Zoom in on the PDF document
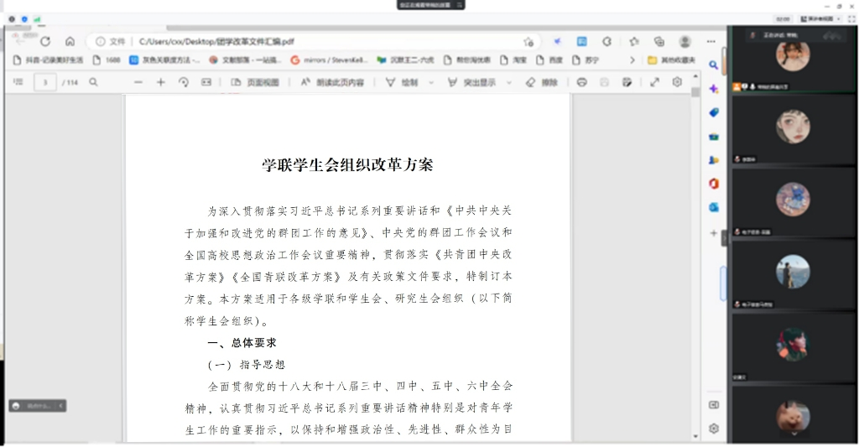Screen dimensions: 859x447 coord(161,82)
